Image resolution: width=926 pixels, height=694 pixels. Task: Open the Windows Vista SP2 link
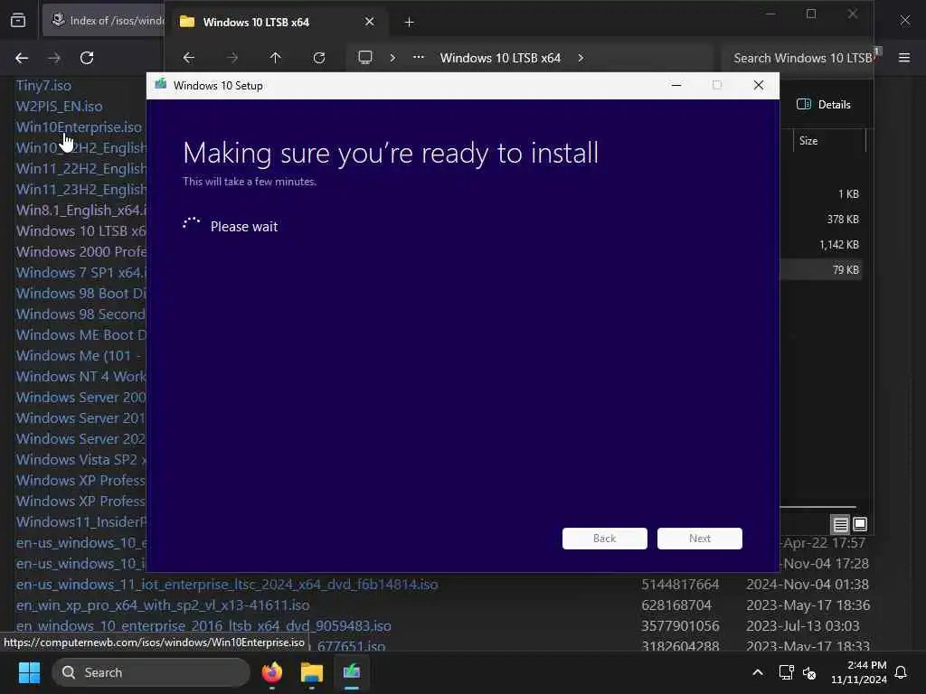pos(80,460)
